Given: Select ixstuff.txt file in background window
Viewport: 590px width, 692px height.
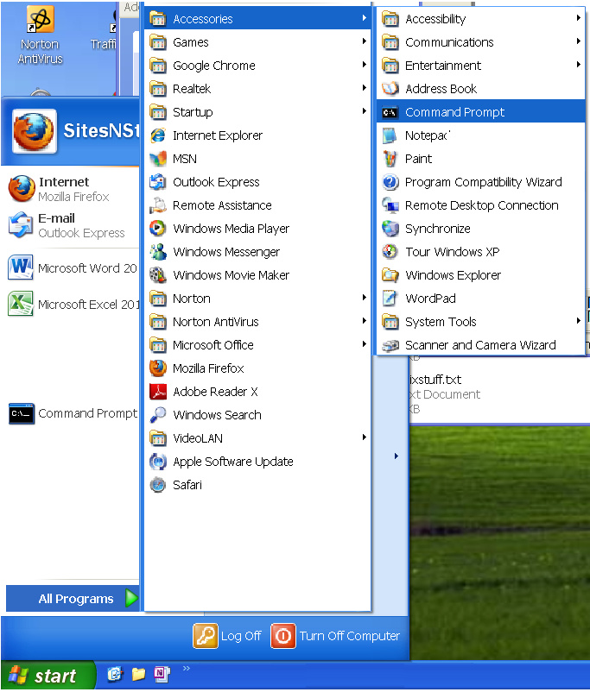Looking at the screenshot, I should point(435,380).
